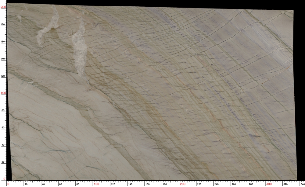Viewport: 305px width, 187px height.
Task: Click the red 200 on vertical ruler
Action: click(x=3, y=7)
